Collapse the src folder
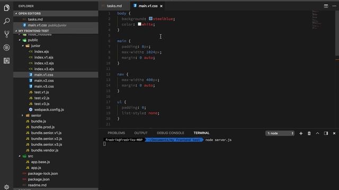This screenshot has height=190, width=339. [x=56, y=156]
